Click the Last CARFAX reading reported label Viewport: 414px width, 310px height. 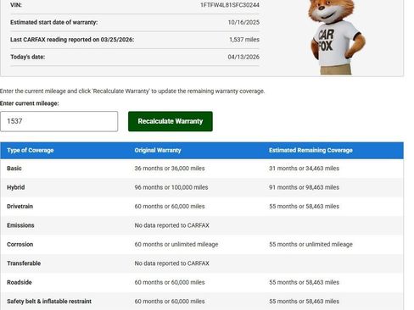click(72, 40)
